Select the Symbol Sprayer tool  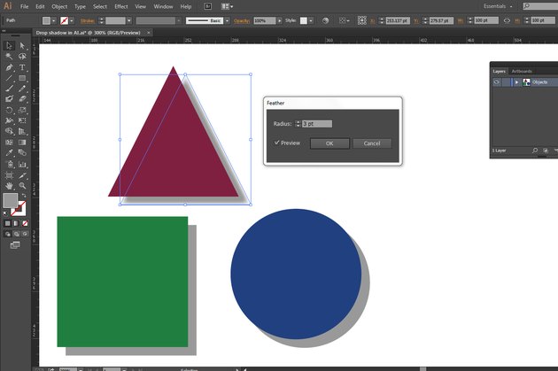point(9,165)
